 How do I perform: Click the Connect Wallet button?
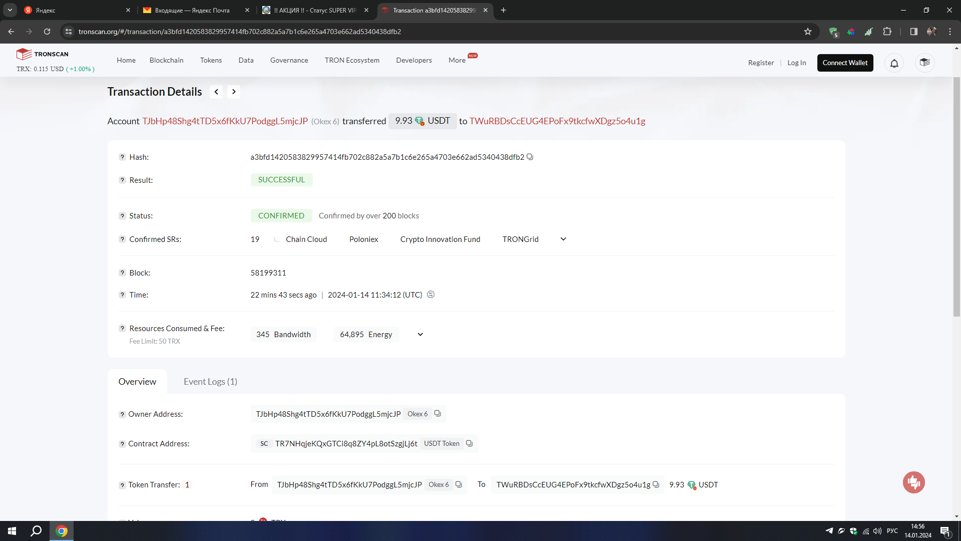(845, 63)
